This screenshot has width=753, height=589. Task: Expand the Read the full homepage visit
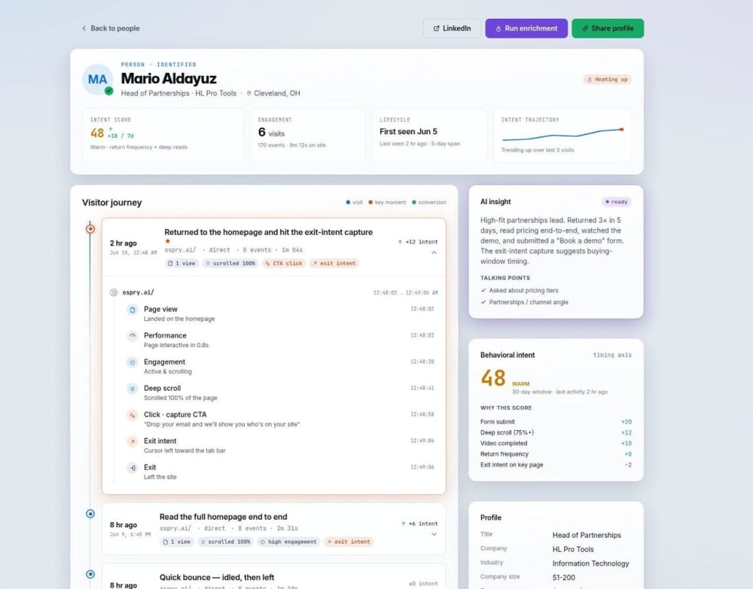[x=434, y=534]
